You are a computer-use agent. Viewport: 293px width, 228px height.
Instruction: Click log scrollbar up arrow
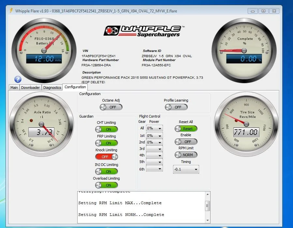click(208, 194)
